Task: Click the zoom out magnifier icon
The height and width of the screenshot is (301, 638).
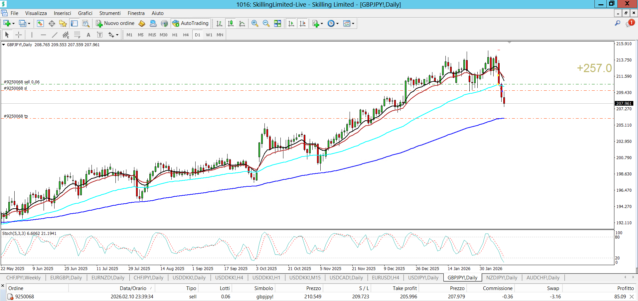Action: (266, 23)
